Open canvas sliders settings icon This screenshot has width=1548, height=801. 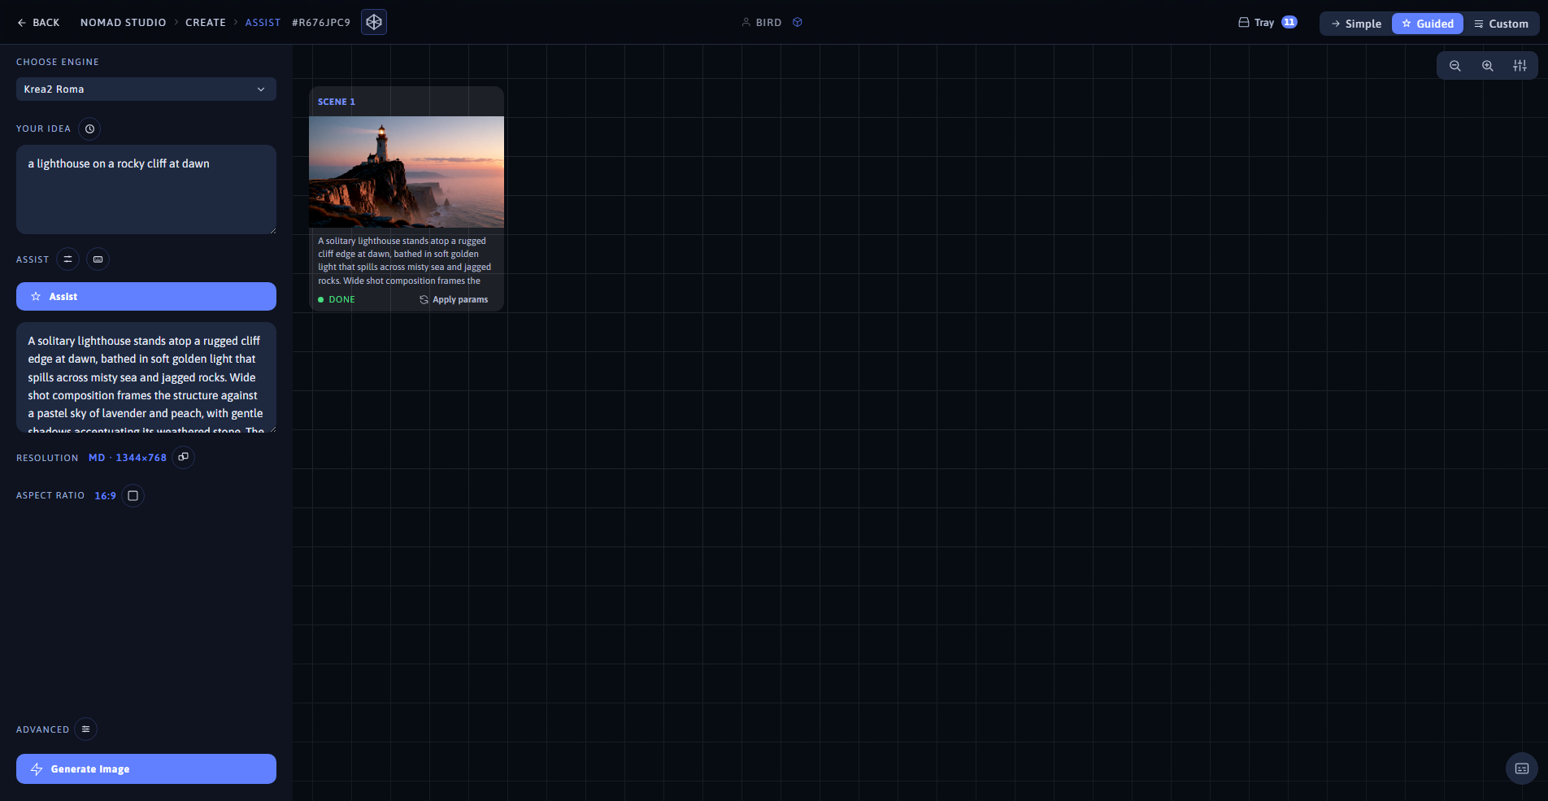pyautogui.click(x=1520, y=66)
